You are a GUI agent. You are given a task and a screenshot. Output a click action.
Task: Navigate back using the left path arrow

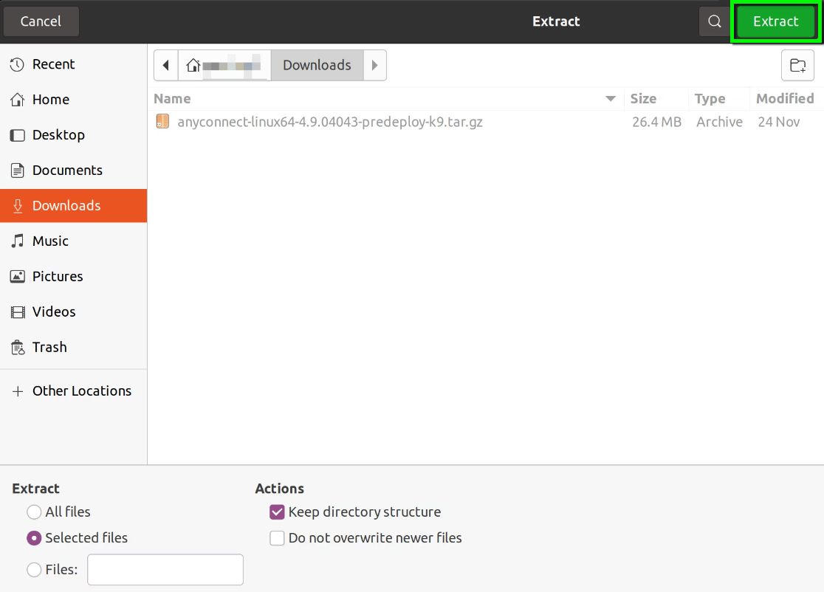[165, 65]
